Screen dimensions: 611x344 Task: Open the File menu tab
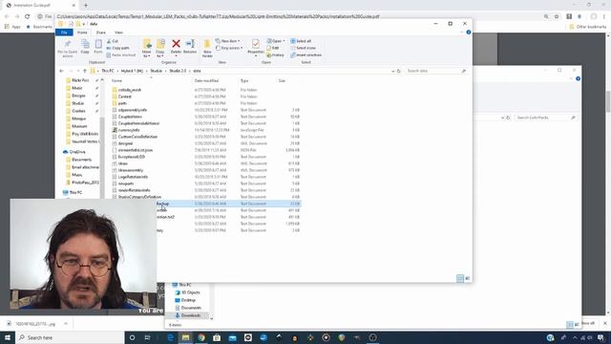[x=64, y=32]
